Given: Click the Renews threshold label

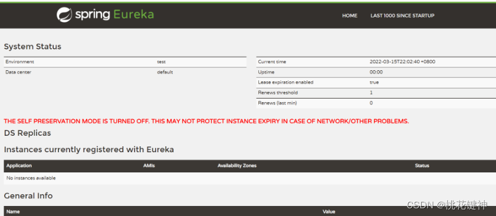Looking at the screenshot, I should pos(278,93).
